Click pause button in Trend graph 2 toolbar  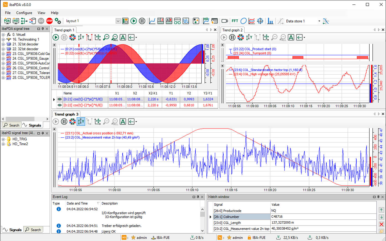click(232, 37)
